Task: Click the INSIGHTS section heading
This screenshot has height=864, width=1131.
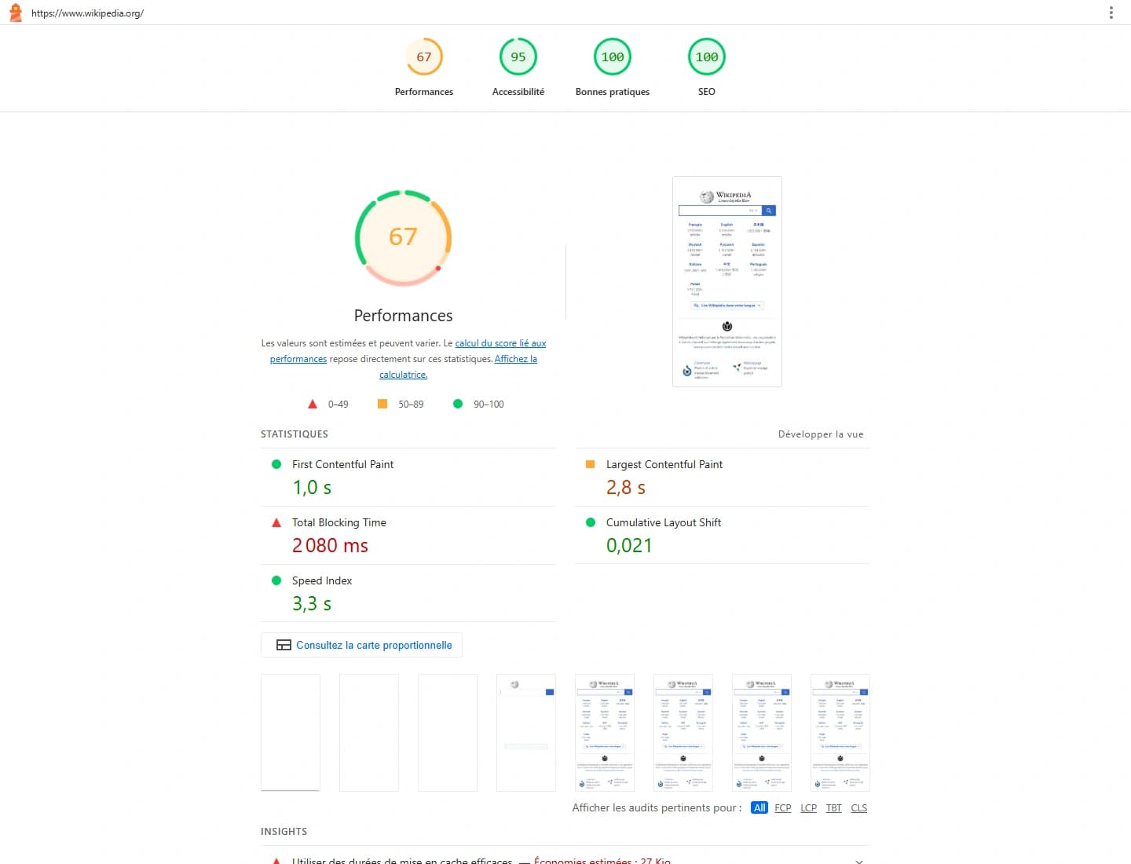Action: (x=284, y=831)
